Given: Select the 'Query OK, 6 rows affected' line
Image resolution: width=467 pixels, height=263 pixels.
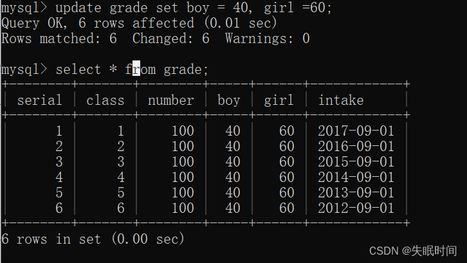Looking at the screenshot, I should 139,23.
